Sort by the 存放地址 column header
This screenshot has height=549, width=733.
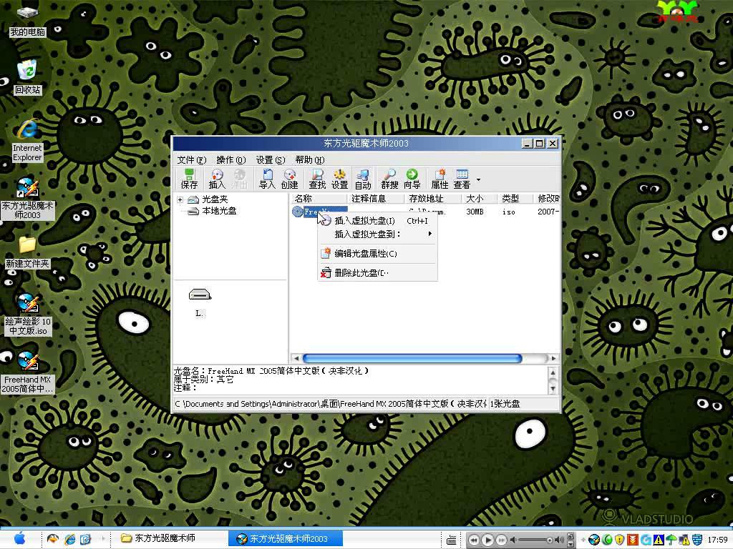(x=433, y=199)
